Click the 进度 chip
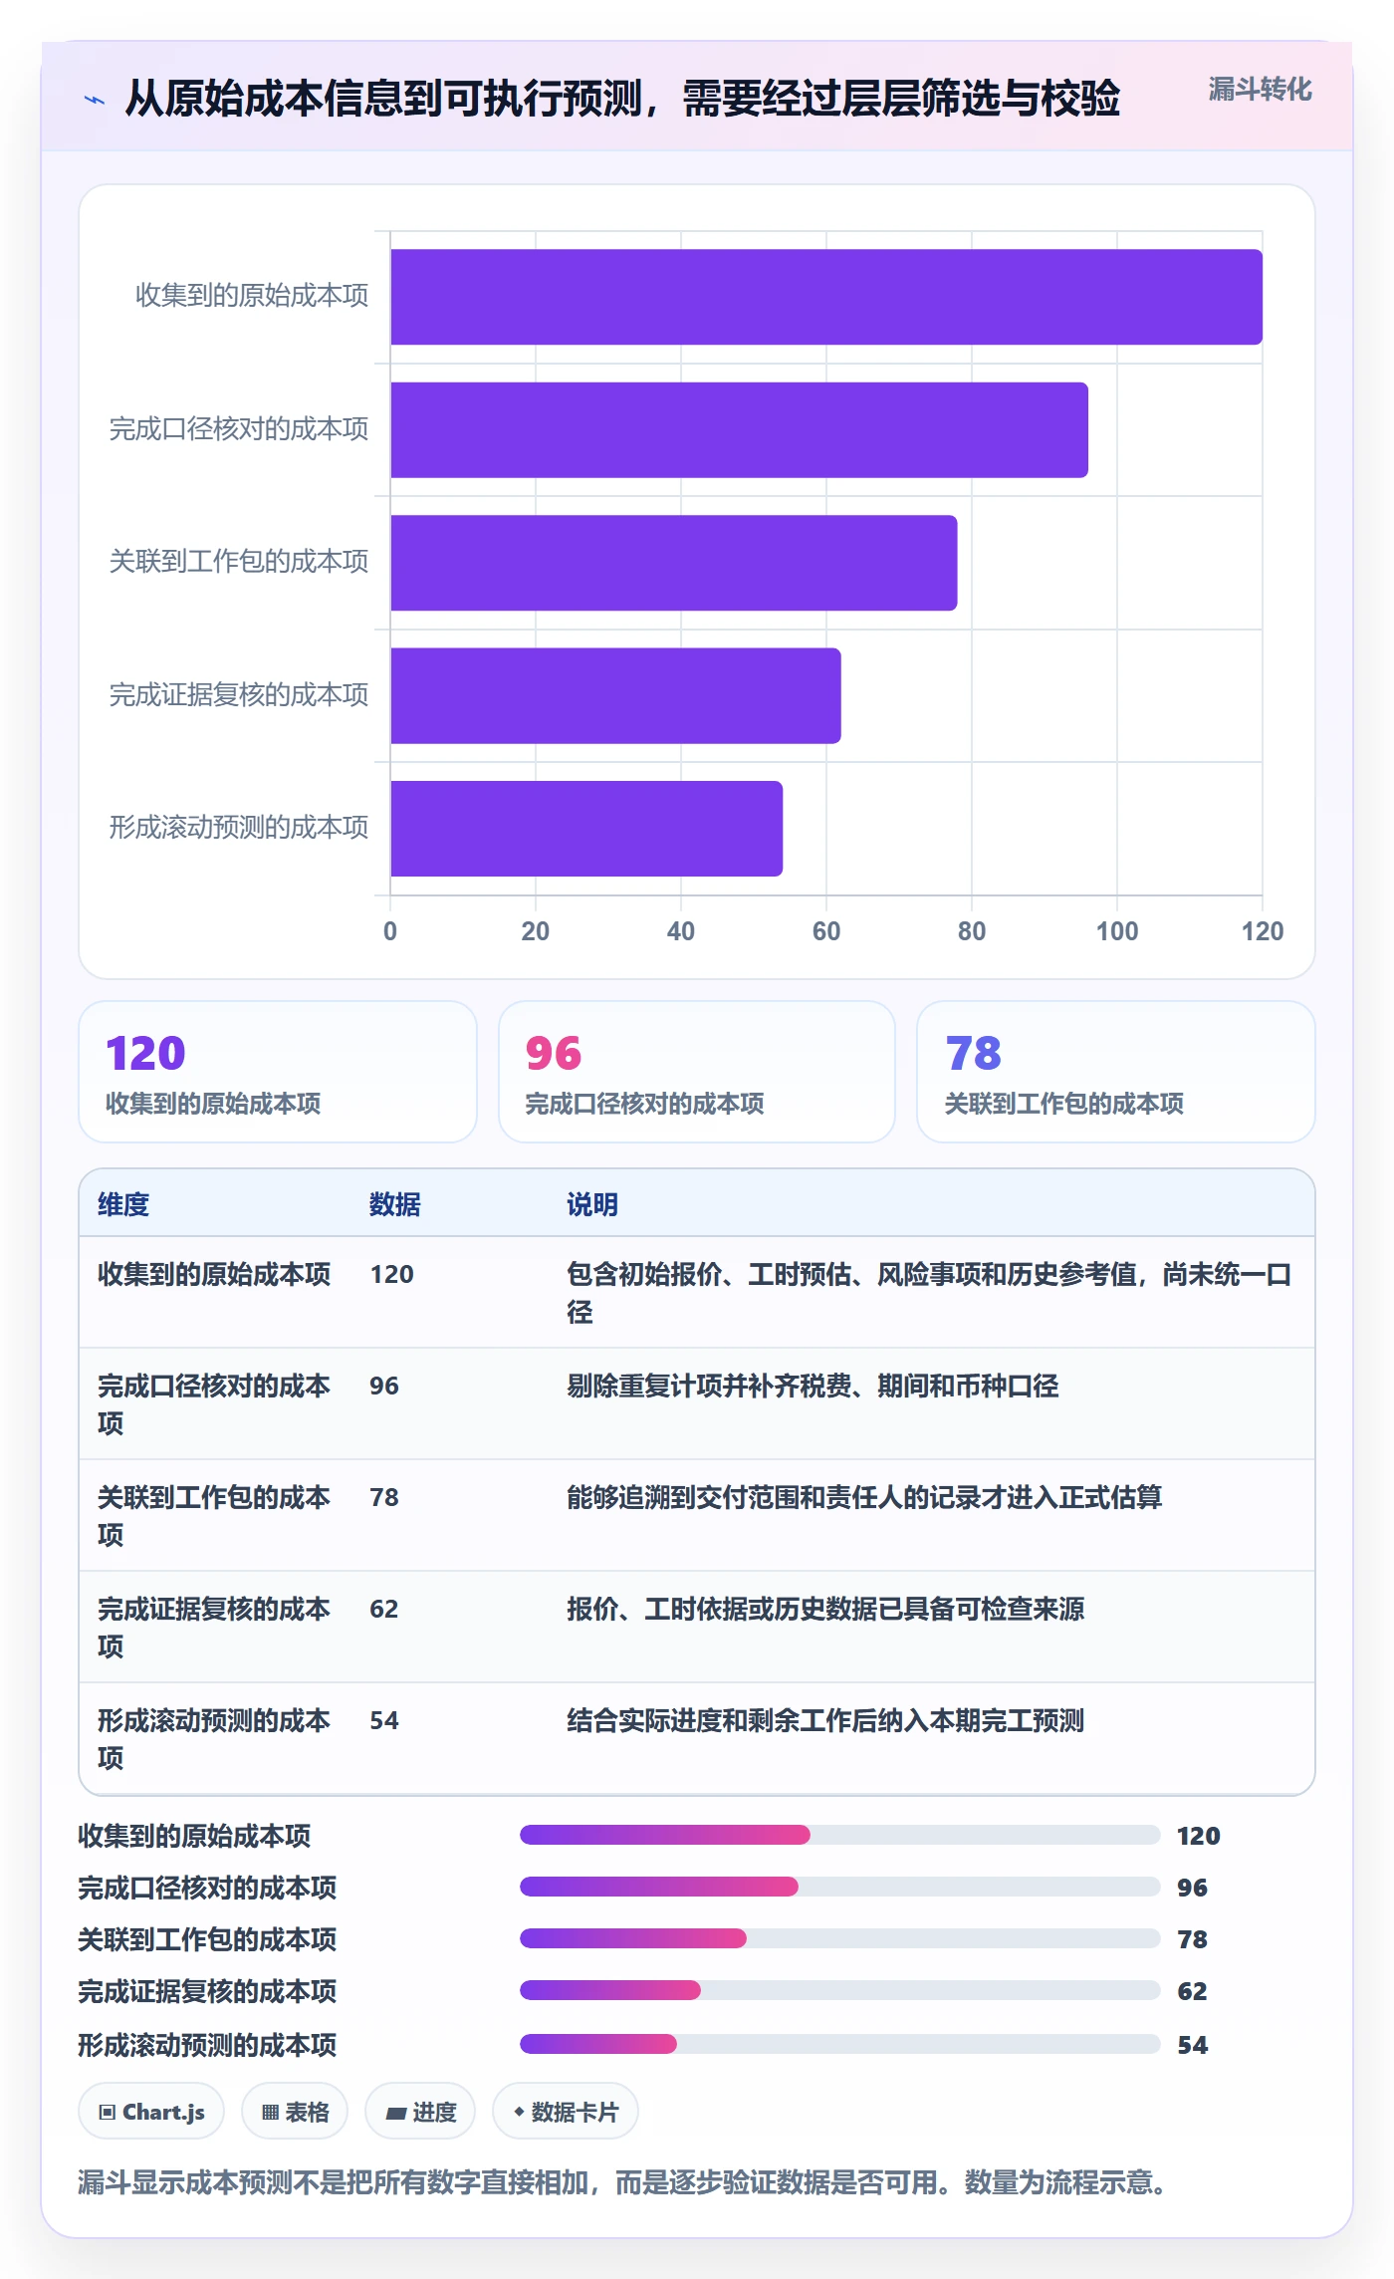 tap(420, 2111)
